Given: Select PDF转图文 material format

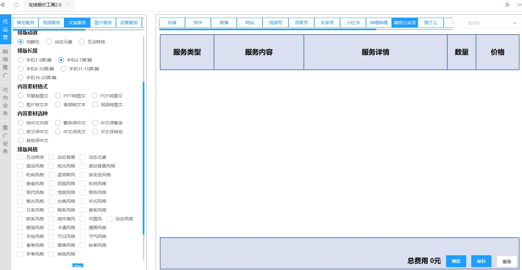Looking at the screenshot, I should click(x=95, y=96).
